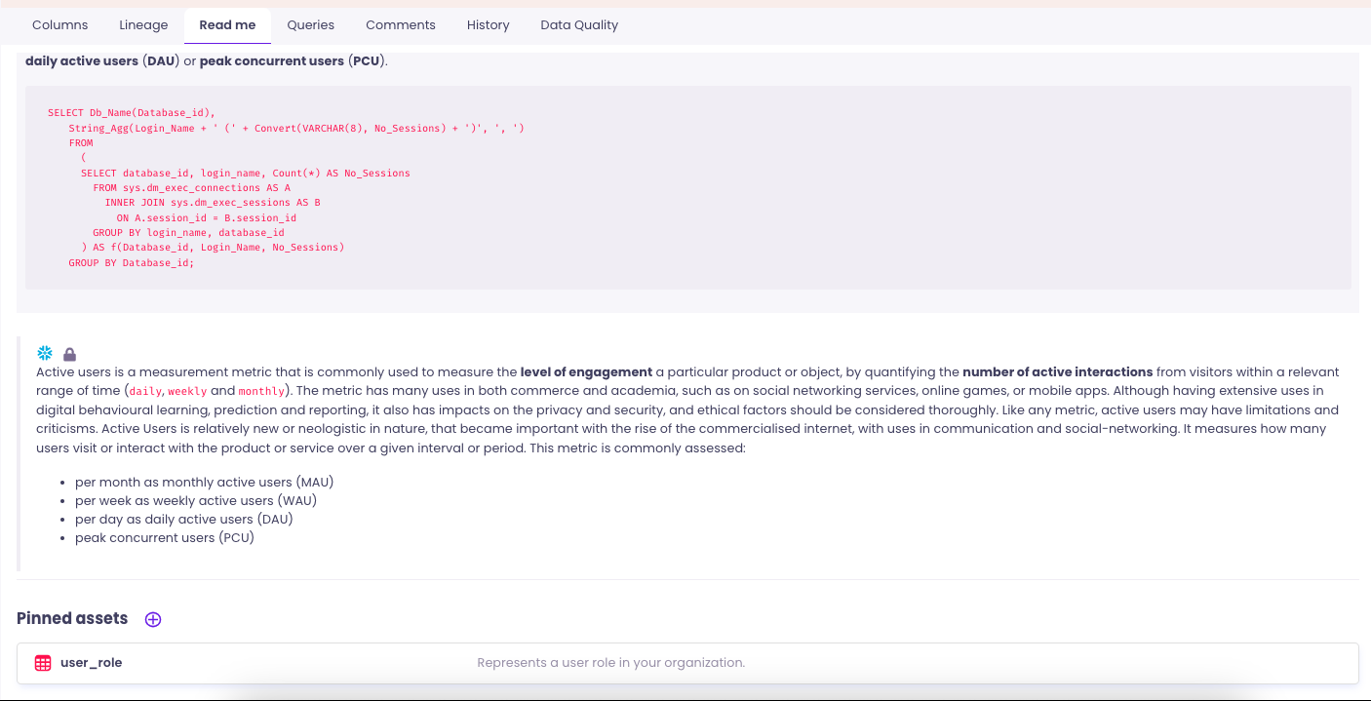Select the Read me tab
This screenshot has height=701, width=1371.
[227, 25]
